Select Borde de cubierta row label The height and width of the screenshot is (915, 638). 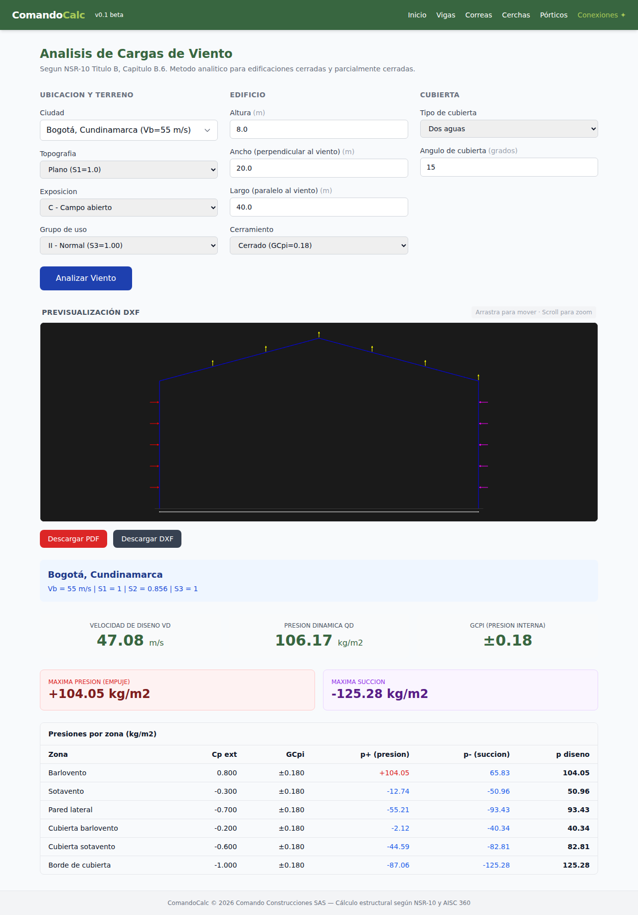point(79,865)
